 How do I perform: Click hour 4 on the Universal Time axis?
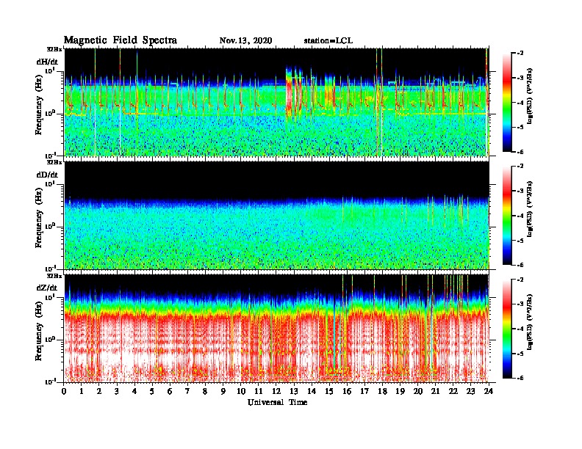pos(134,392)
